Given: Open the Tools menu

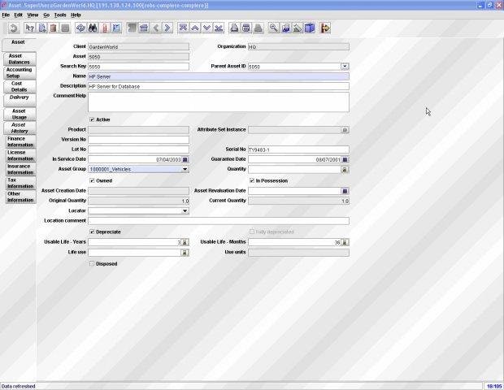Looking at the screenshot, I should click(60, 15).
